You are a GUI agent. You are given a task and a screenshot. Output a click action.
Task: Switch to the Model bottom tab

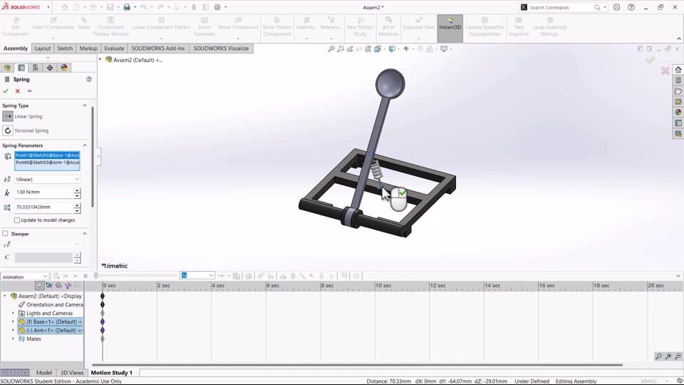(43, 373)
